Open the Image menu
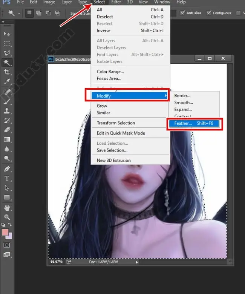Viewport: 245px width, 294px height. pyautogui.click(x=49, y=2)
